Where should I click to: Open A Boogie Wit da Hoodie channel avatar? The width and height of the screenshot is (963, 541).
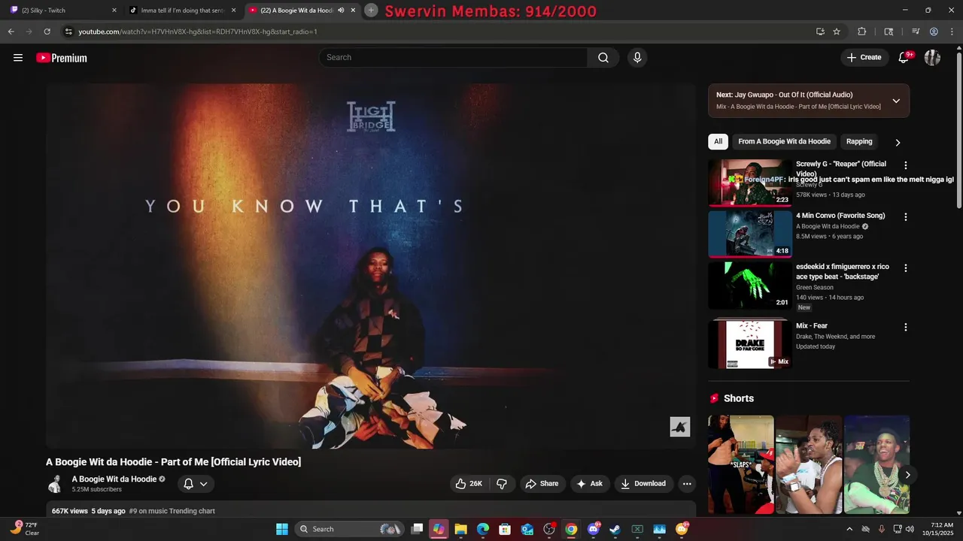(55, 484)
